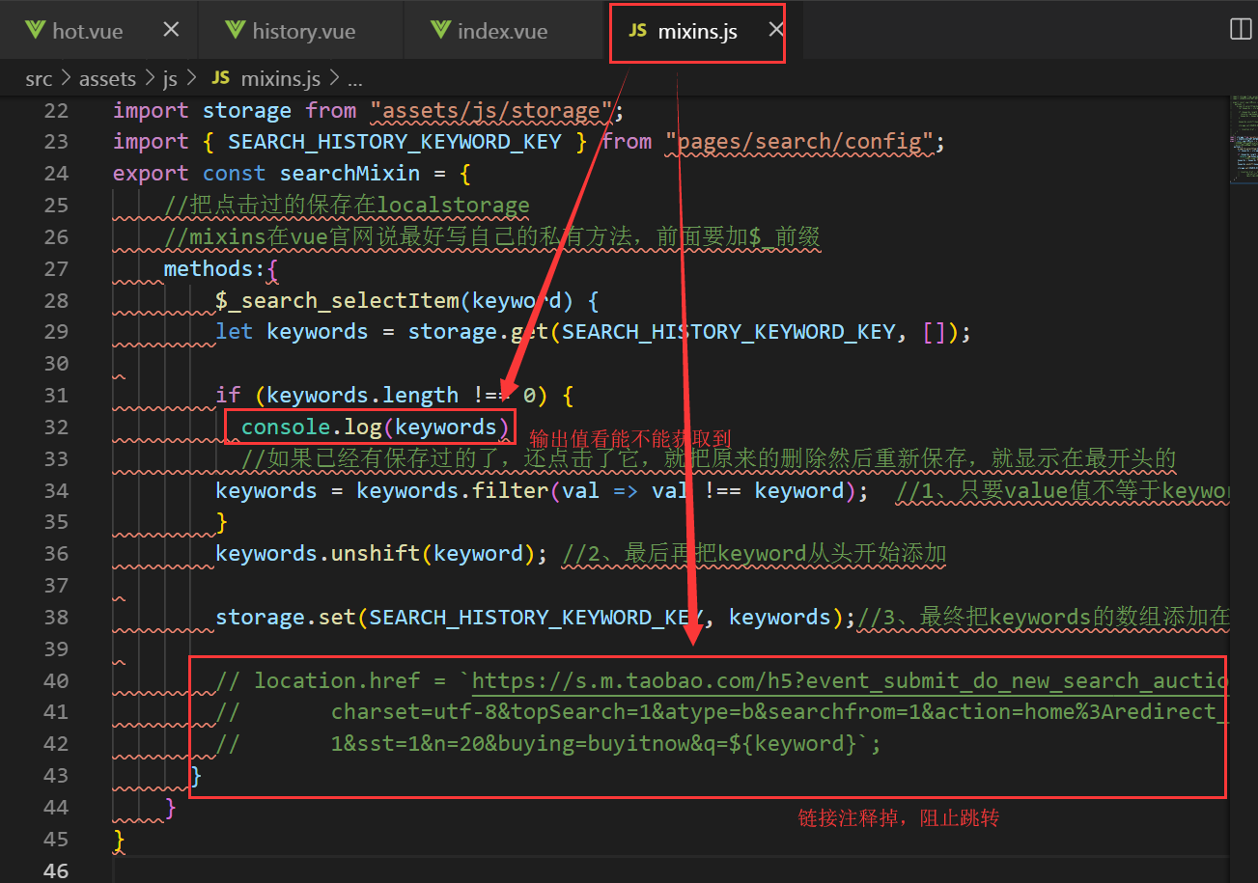1258x883 pixels.
Task: Close the hot.vue tab
Action: 171,30
